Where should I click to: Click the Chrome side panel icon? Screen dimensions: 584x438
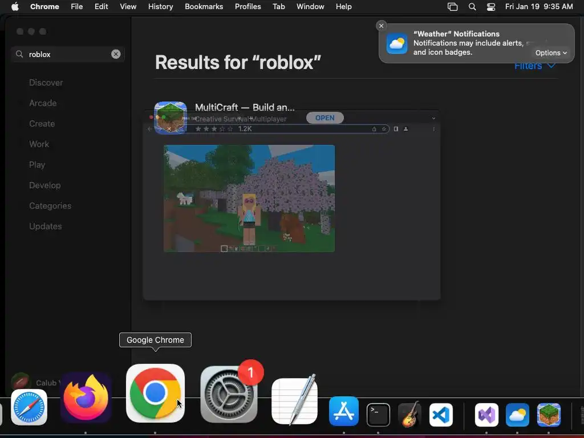(396, 129)
